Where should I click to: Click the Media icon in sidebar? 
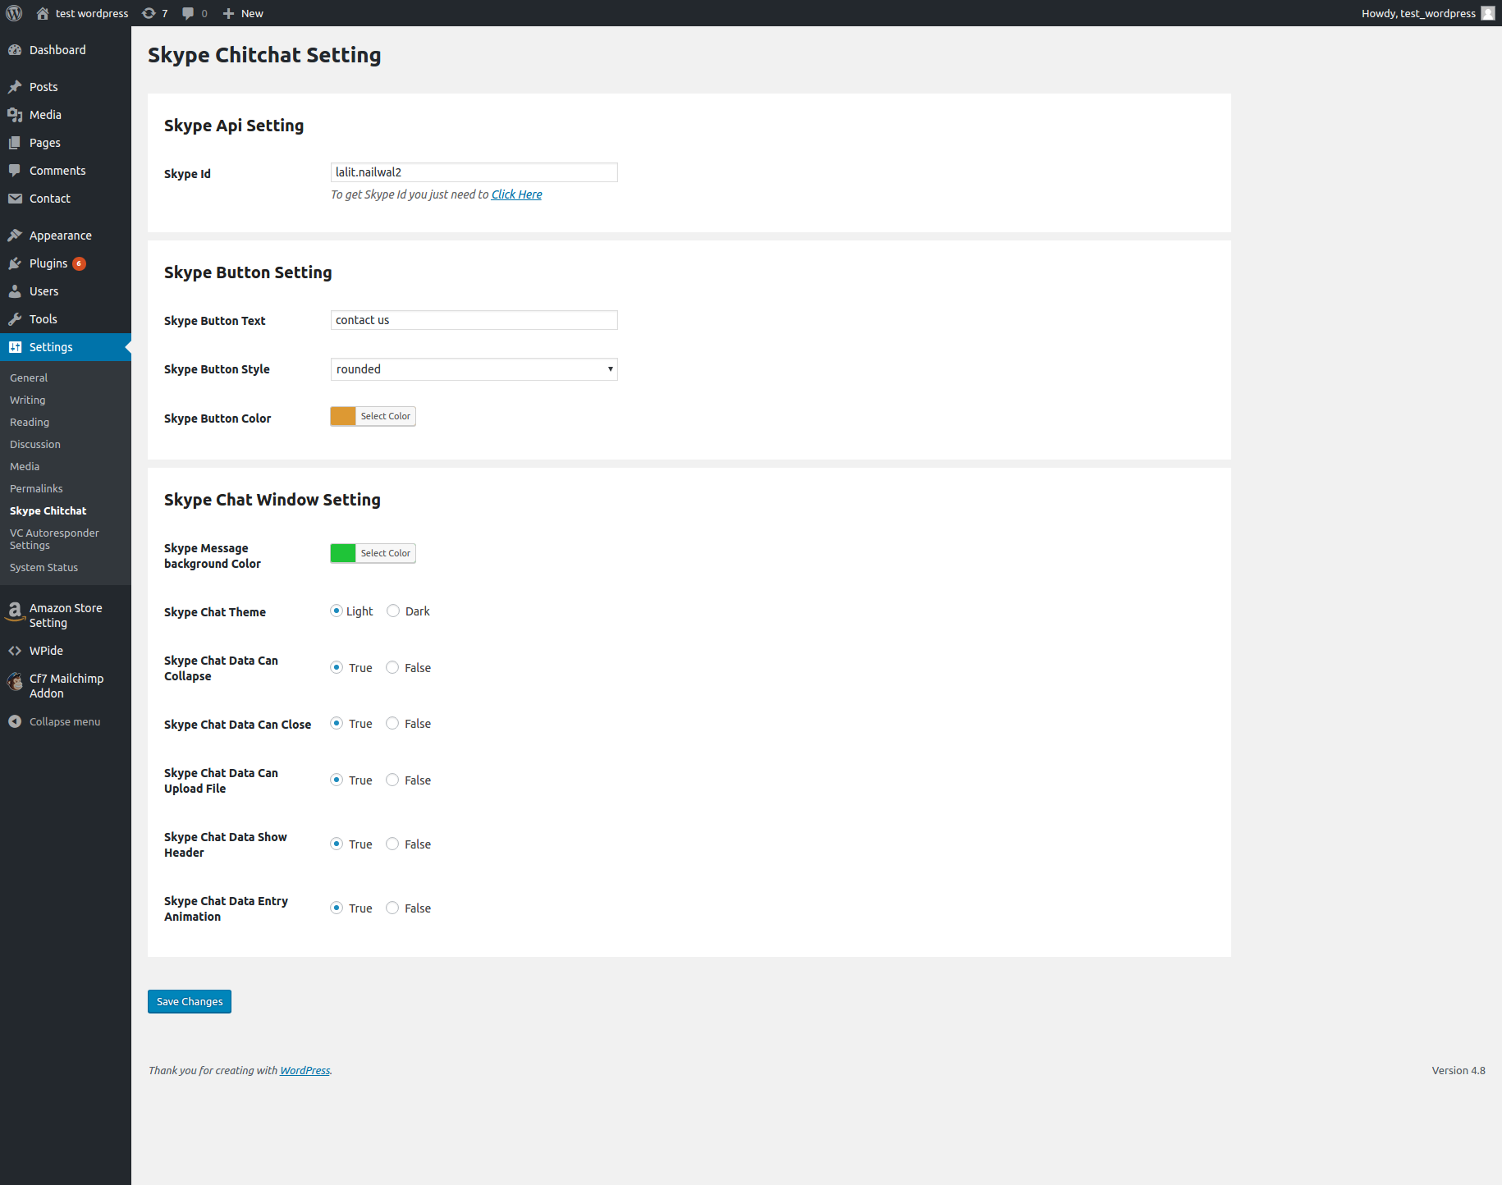pos(15,115)
